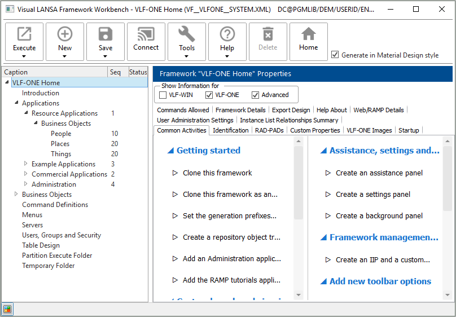Open the Execute dropdown arrow
The image size is (456, 317).
click(x=24, y=56)
